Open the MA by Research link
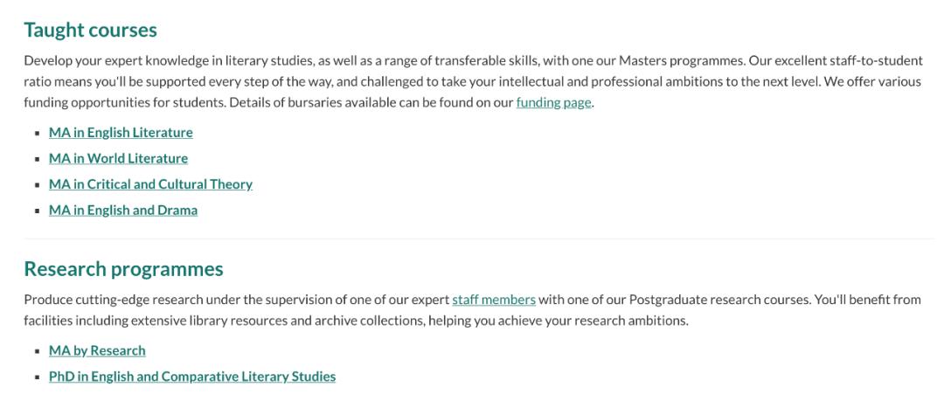The height and width of the screenshot is (408, 944). (97, 350)
